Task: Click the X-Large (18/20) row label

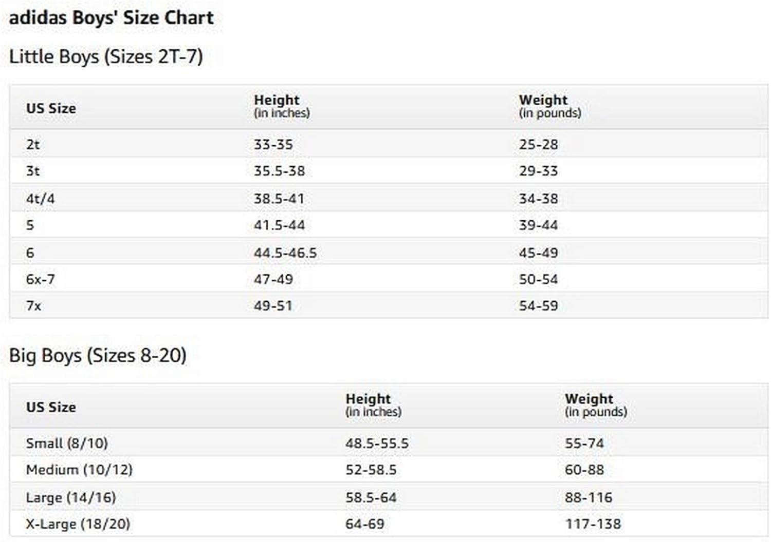Action: pyautogui.click(x=78, y=524)
